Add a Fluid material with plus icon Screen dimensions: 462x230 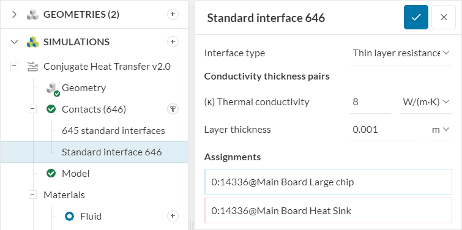coord(173,216)
